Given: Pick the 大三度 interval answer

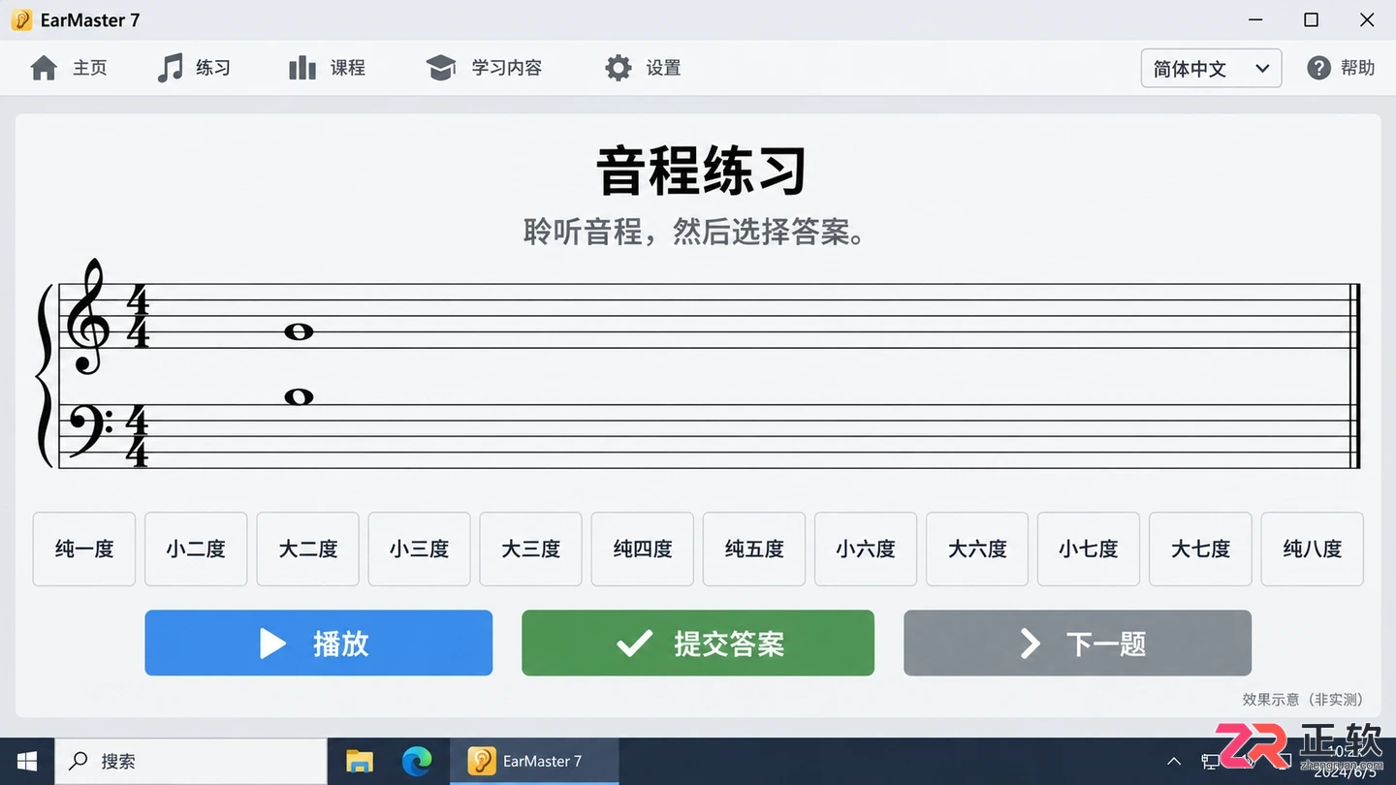Looking at the screenshot, I should (531, 549).
